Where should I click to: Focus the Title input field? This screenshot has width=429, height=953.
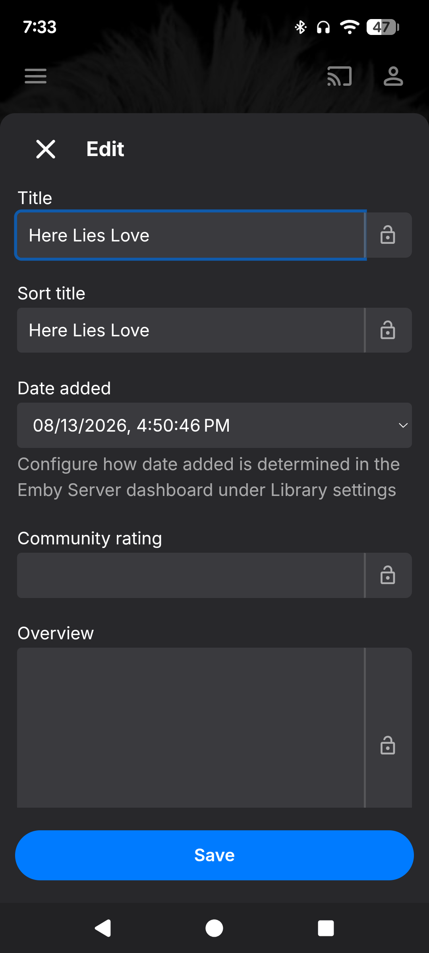point(191,235)
